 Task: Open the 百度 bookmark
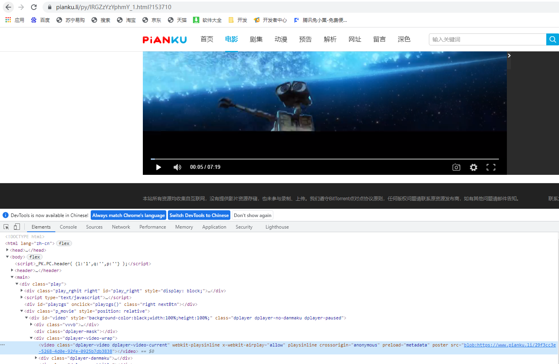point(40,20)
